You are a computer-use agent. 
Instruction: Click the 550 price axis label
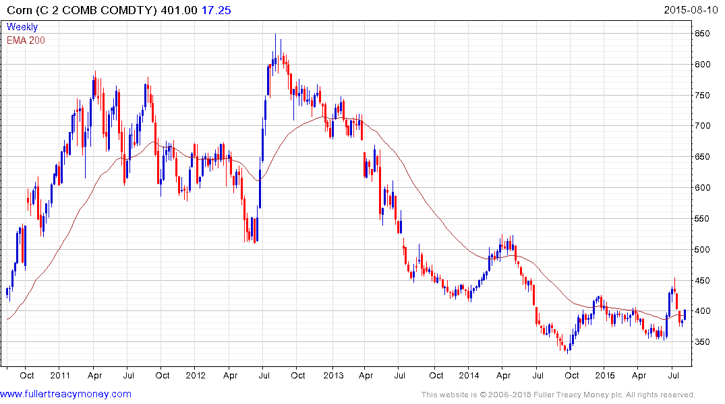[702, 218]
